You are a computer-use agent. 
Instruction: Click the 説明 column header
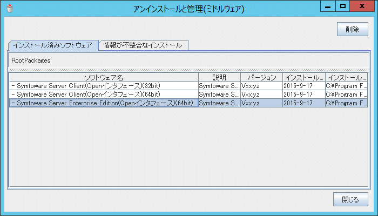point(219,77)
